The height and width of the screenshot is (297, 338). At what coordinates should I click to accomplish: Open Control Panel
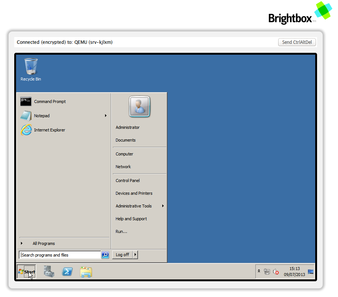point(127,181)
